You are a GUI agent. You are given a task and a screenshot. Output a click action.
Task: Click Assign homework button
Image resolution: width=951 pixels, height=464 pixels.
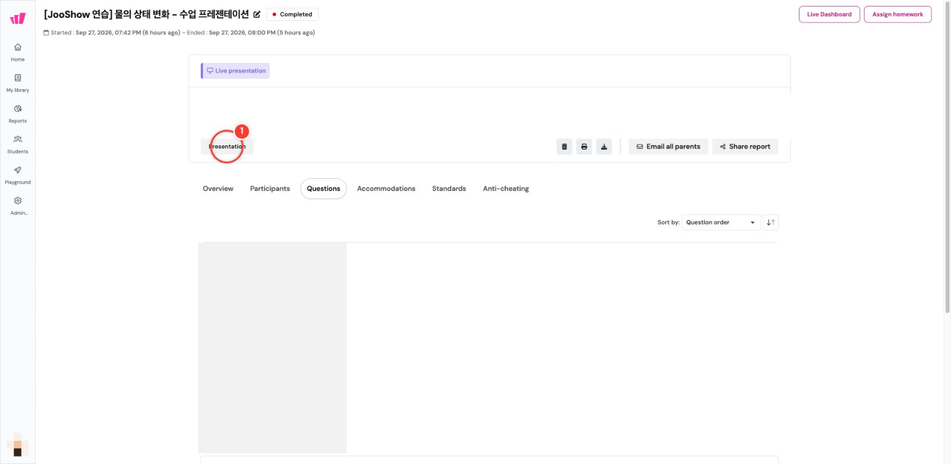[898, 14]
